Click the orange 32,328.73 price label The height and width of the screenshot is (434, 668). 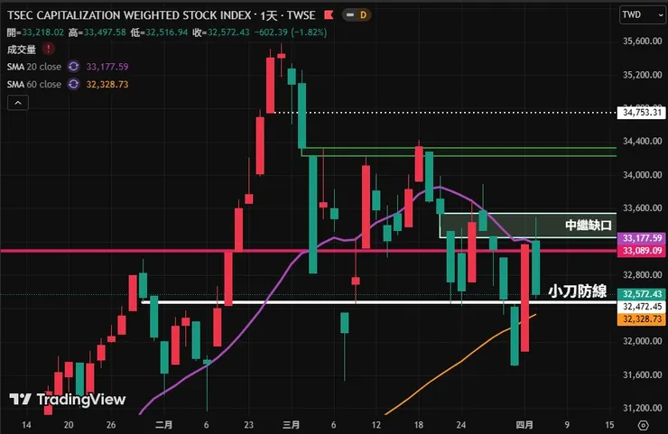click(641, 319)
